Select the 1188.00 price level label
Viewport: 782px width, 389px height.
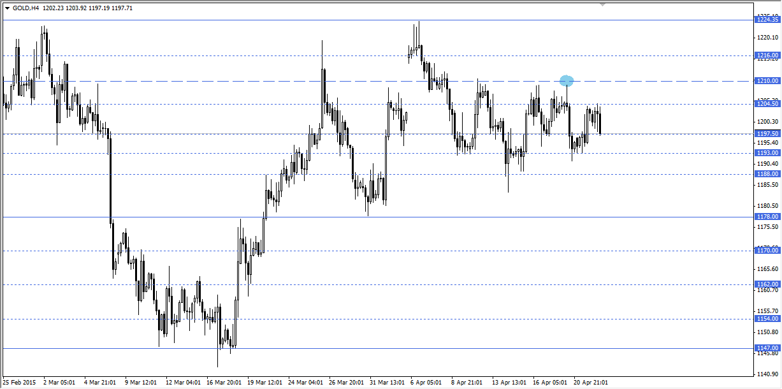tap(767, 173)
